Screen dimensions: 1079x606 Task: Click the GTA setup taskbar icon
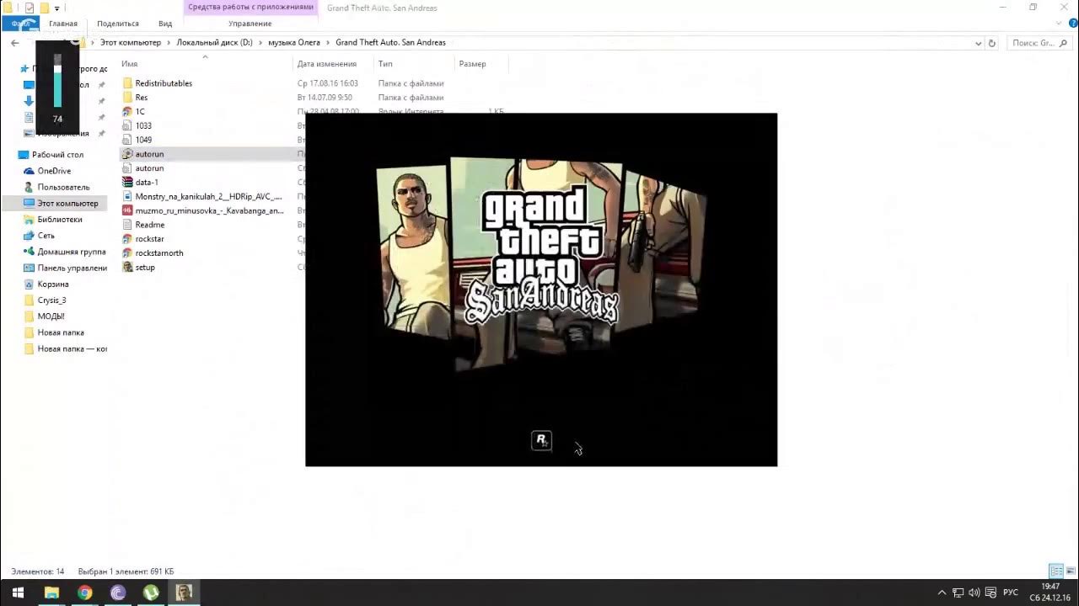coord(184,593)
